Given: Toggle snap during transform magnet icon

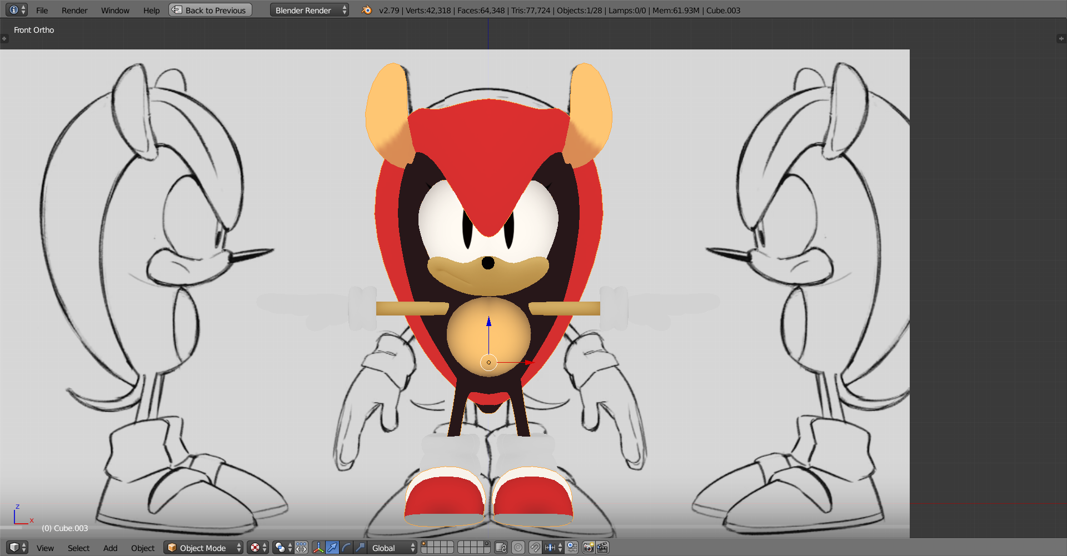Looking at the screenshot, I should pyautogui.click(x=535, y=548).
